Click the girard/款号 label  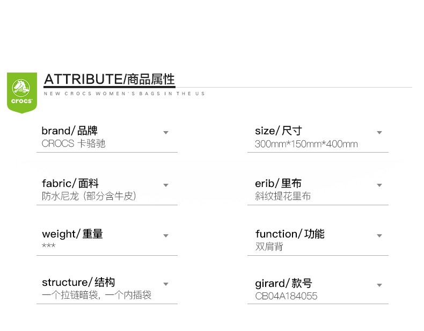284,283
